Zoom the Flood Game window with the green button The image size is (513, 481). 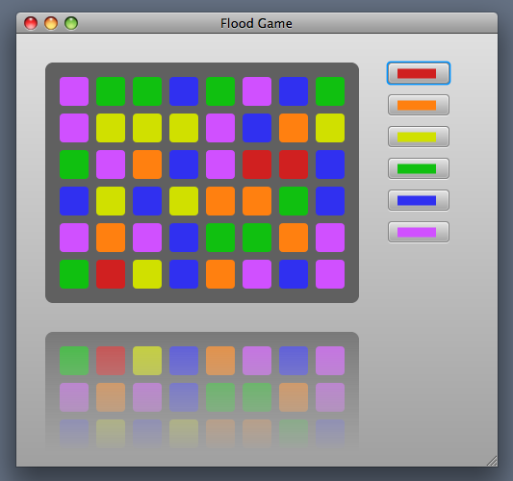(x=71, y=23)
